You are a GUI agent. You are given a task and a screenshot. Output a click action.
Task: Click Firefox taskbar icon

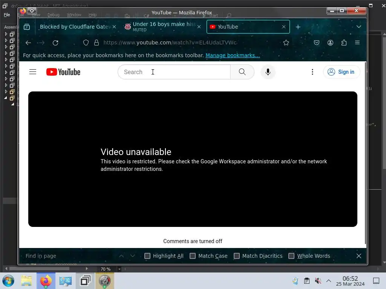[46, 281]
